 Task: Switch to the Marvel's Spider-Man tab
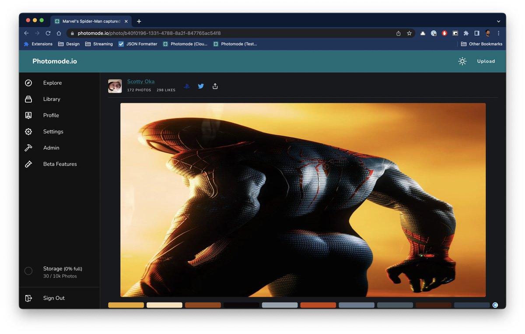coord(90,21)
